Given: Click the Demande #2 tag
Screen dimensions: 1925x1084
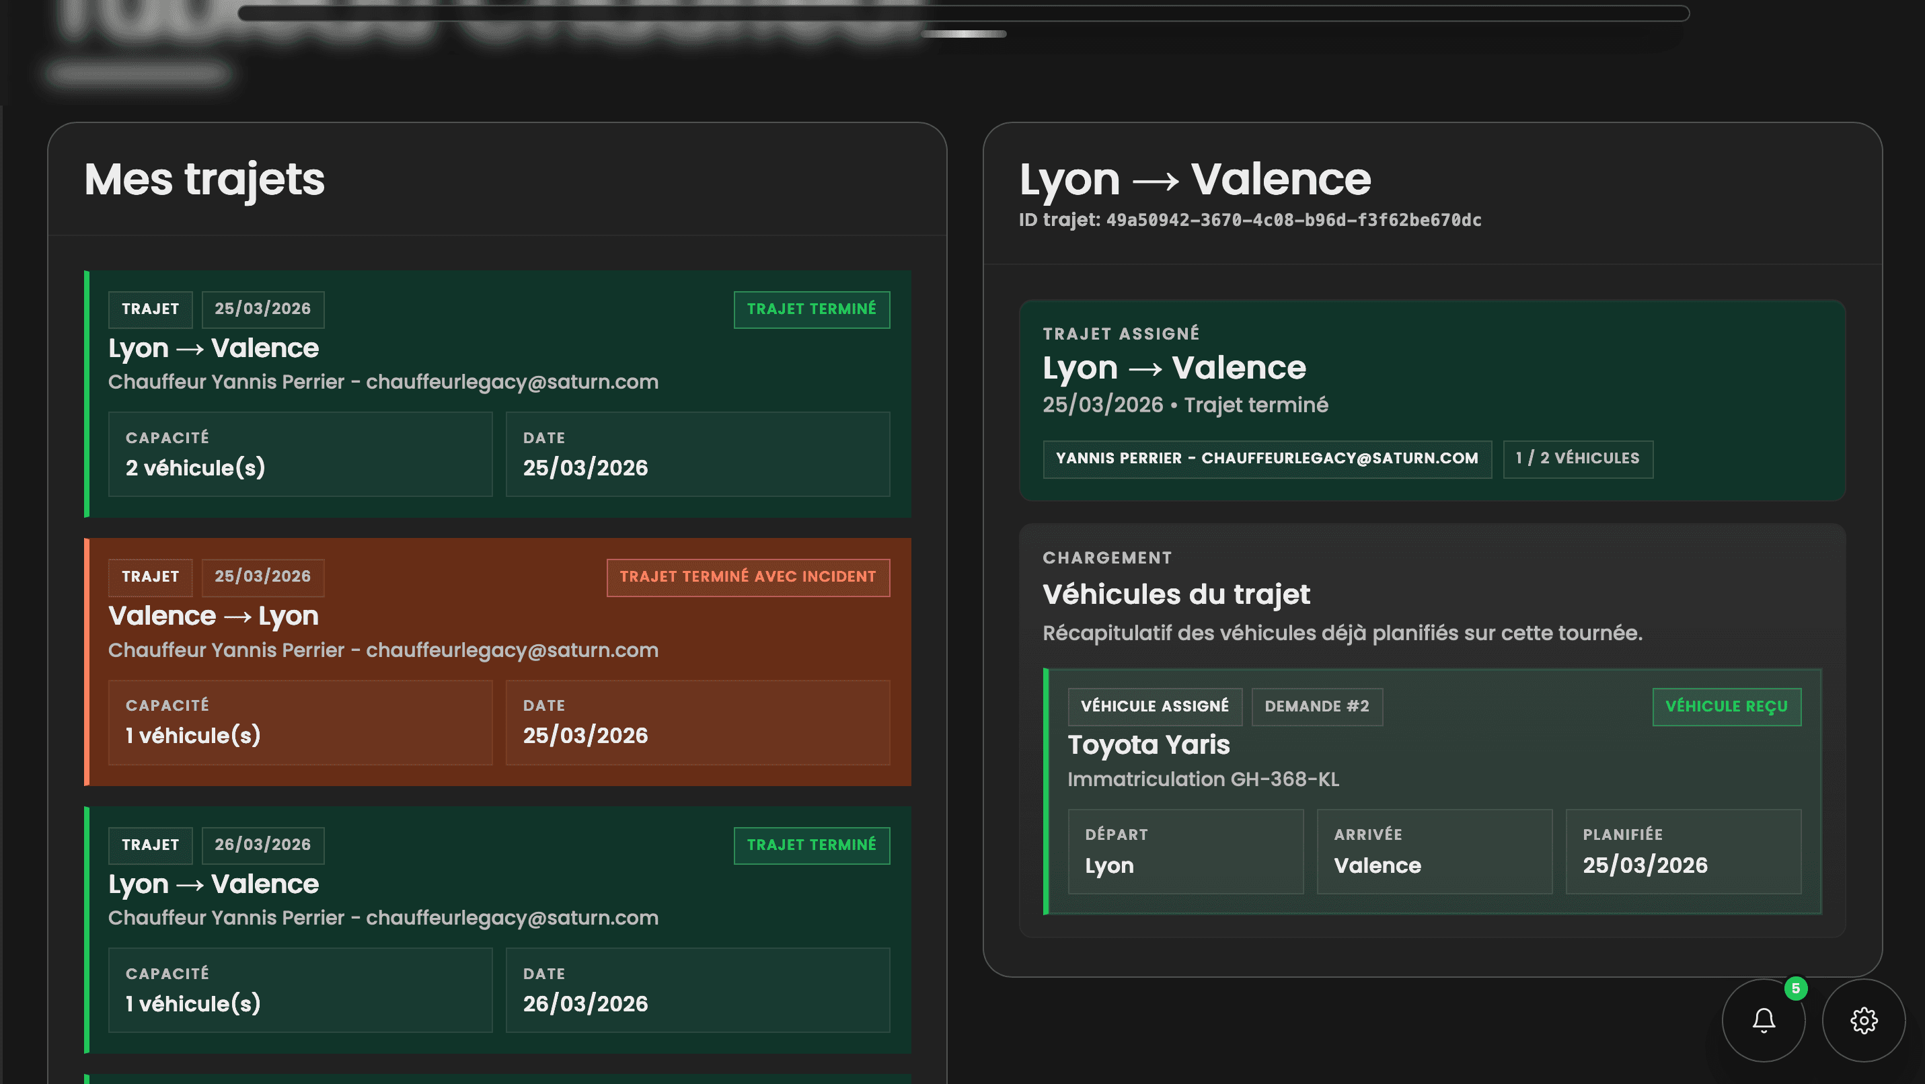Looking at the screenshot, I should 1316,706.
